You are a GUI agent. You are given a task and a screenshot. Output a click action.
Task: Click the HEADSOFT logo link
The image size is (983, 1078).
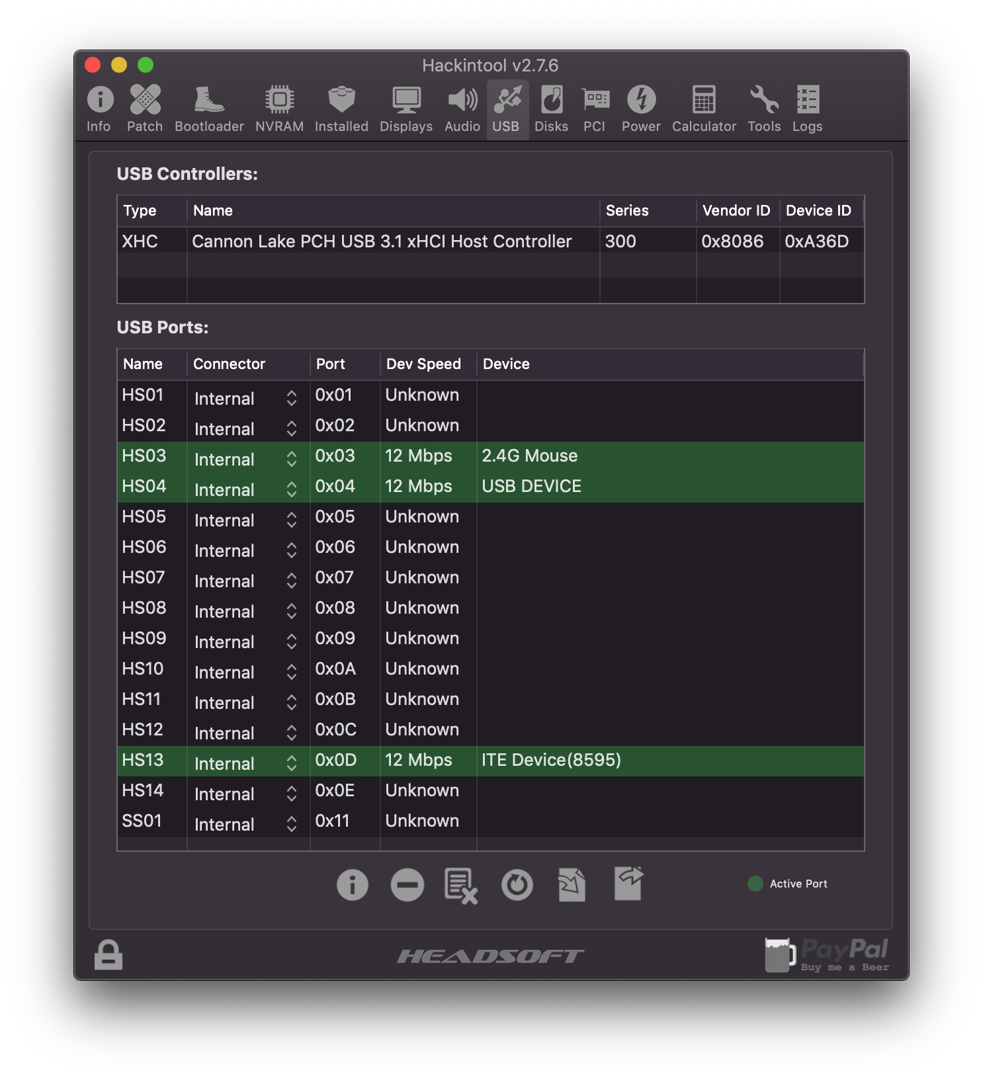490,956
